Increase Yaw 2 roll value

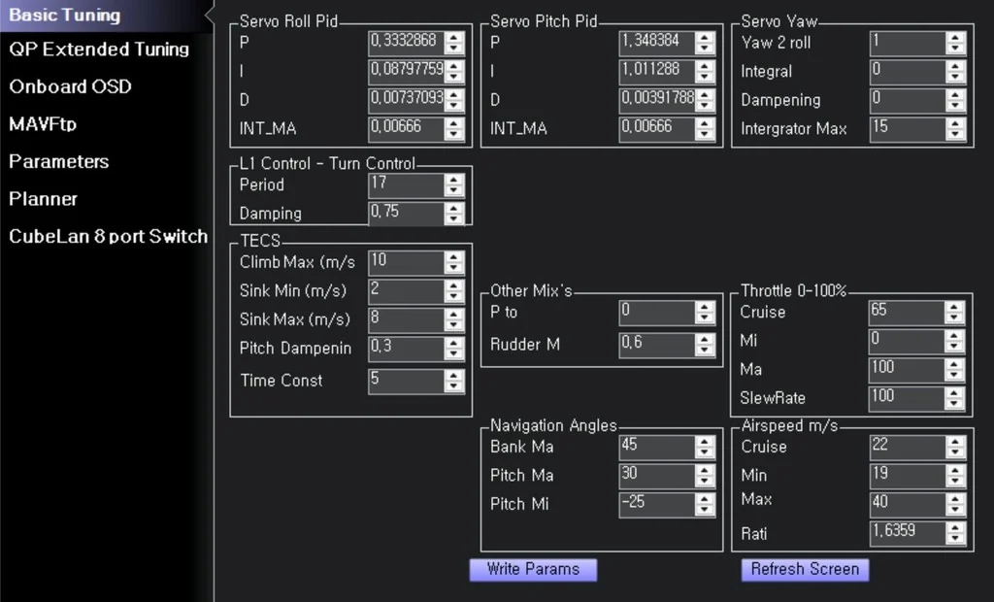coord(955,38)
